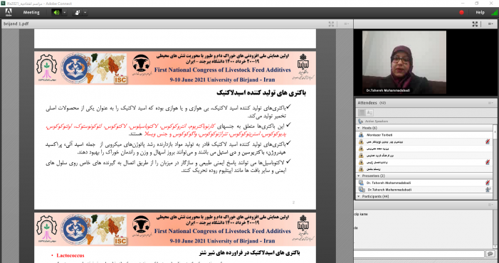Open share pod options menu icon
The image size is (499, 263).
(346, 24)
